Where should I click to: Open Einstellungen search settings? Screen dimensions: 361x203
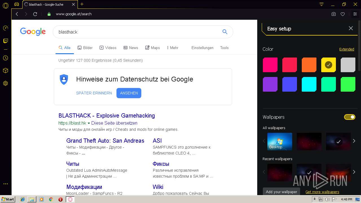[x=202, y=48]
